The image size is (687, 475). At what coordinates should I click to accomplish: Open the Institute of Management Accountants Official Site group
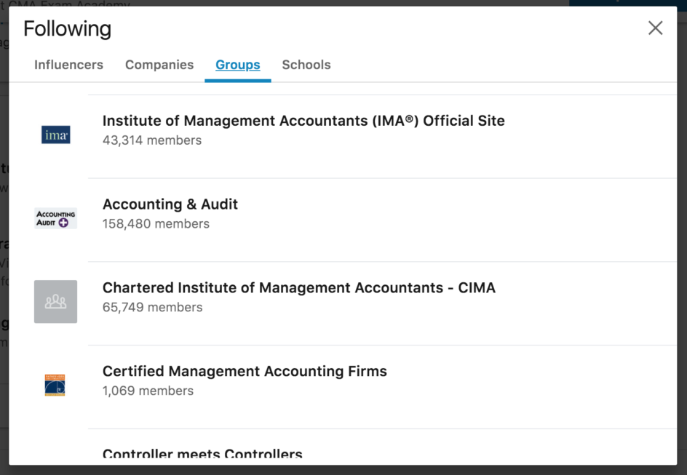(x=303, y=121)
